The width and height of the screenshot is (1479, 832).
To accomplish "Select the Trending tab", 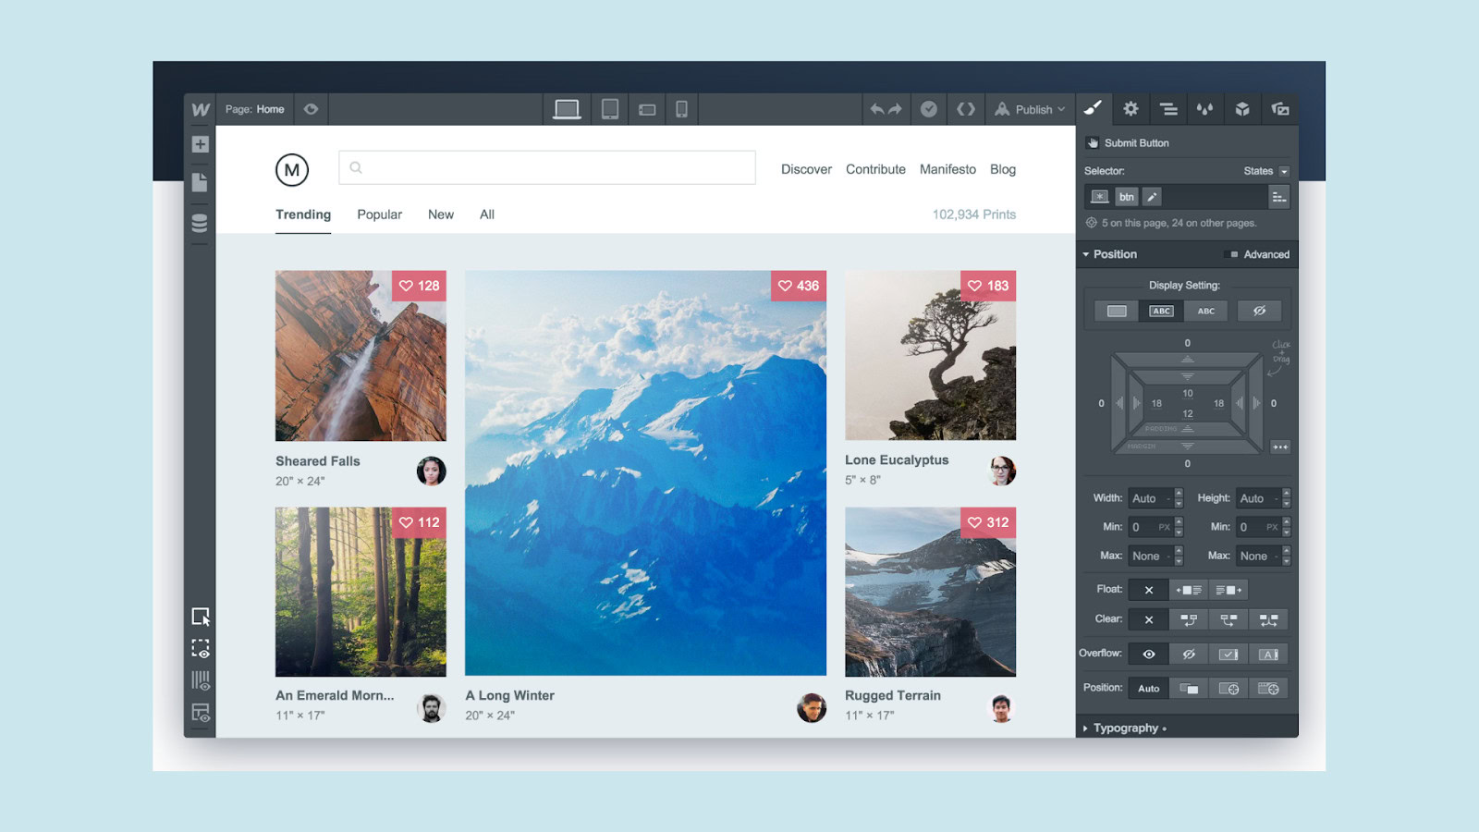I will coord(303,214).
